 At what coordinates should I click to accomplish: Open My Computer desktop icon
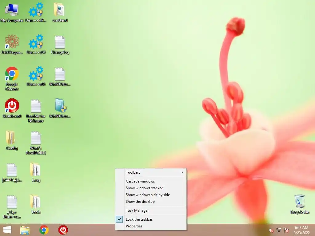point(12,12)
